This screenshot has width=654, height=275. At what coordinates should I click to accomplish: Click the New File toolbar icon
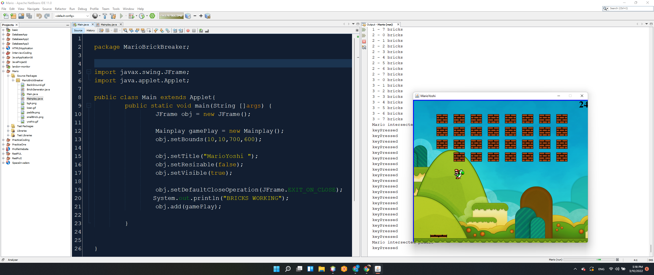6,16
